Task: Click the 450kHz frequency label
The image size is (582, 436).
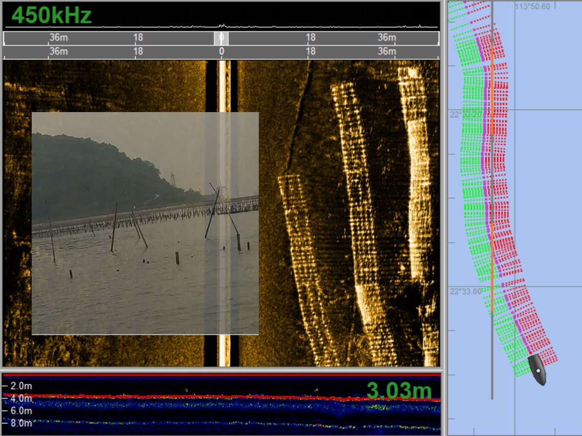Action: [51, 15]
